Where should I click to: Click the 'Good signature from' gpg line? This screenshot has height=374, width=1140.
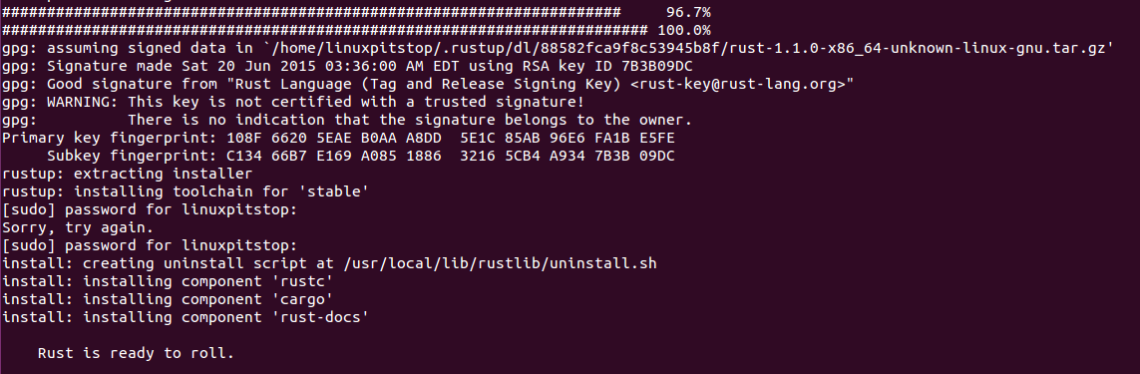428,85
